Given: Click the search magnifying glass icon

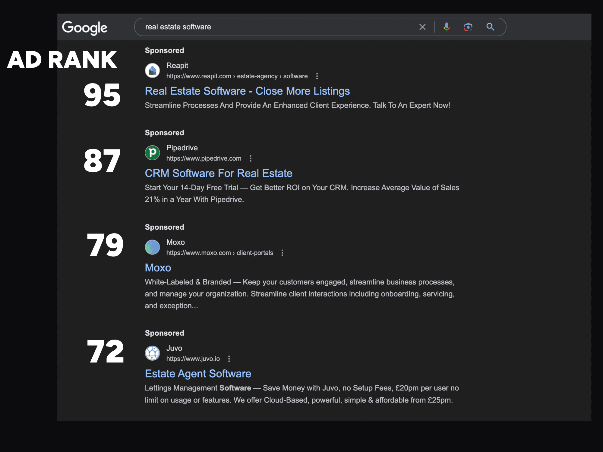Looking at the screenshot, I should pyautogui.click(x=490, y=27).
